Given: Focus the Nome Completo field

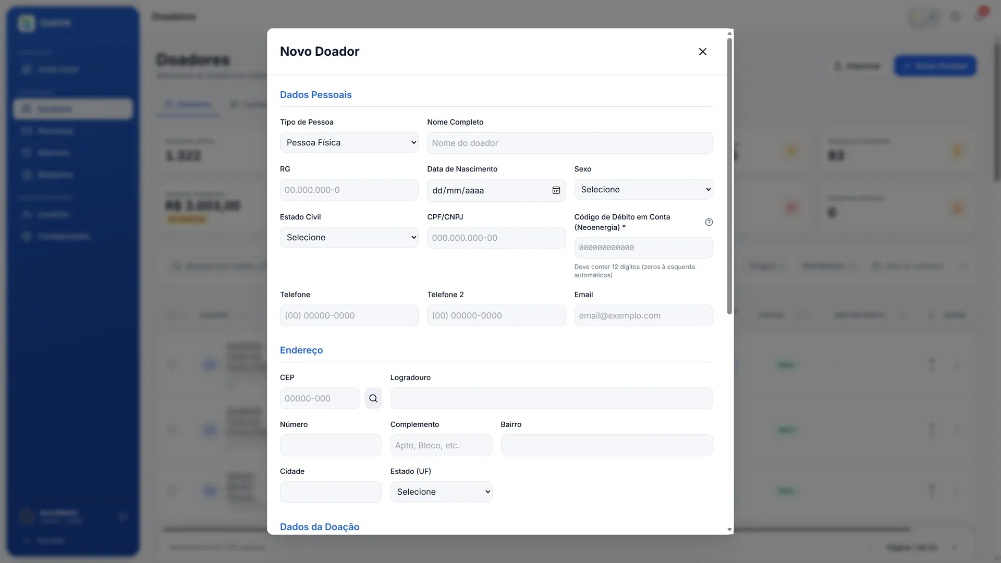Looking at the screenshot, I should (570, 143).
